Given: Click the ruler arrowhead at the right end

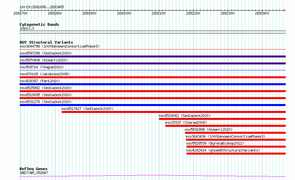Looking at the screenshot, I should 285,10.
